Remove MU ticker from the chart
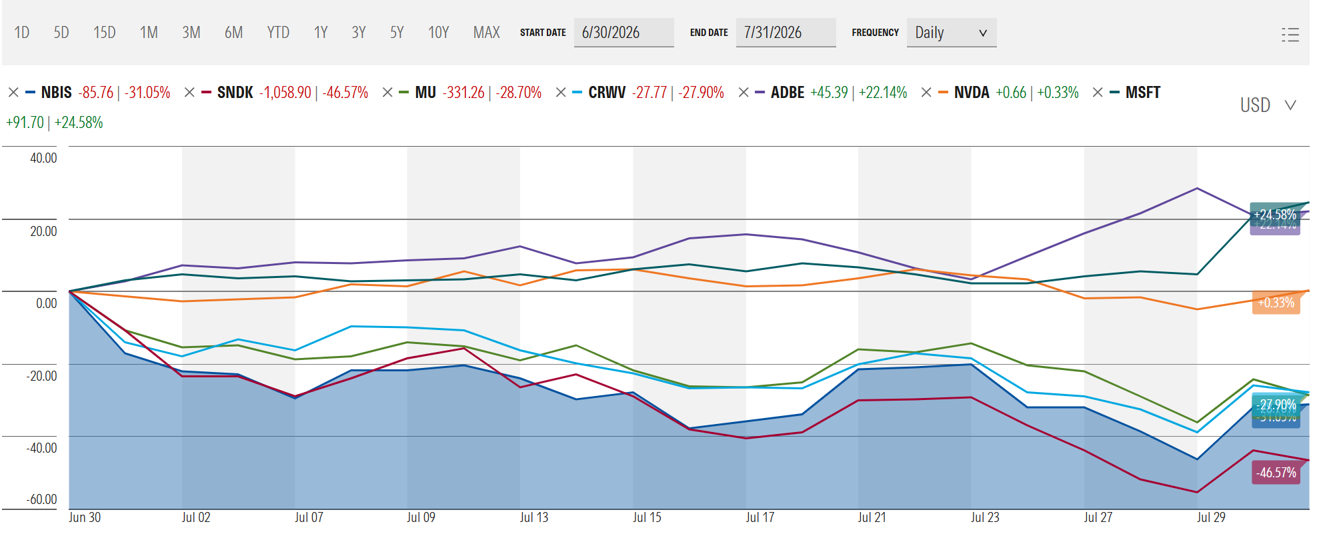Image resolution: width=1323 pixels, height=550 pixels. pyautogui.click(x=387, y=93)
